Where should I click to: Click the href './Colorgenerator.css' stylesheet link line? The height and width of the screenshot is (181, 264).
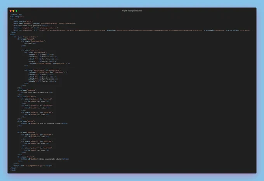(x=36, y=28)
